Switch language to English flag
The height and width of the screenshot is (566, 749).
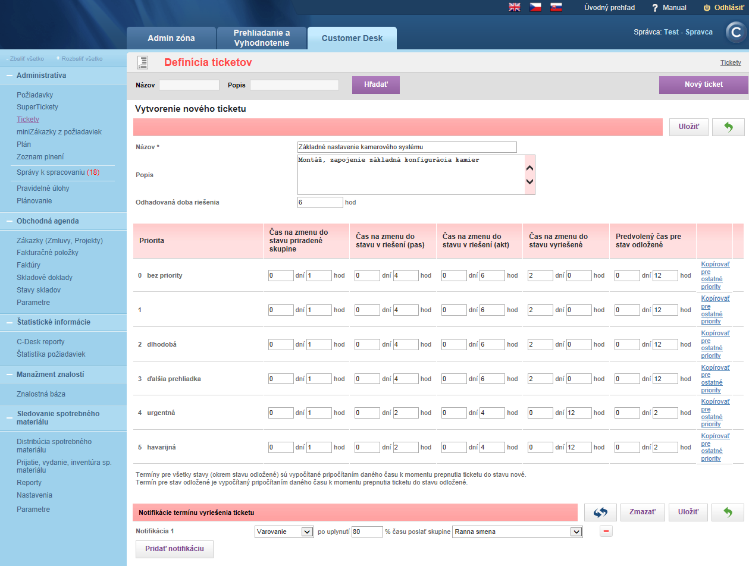(515, 8)
